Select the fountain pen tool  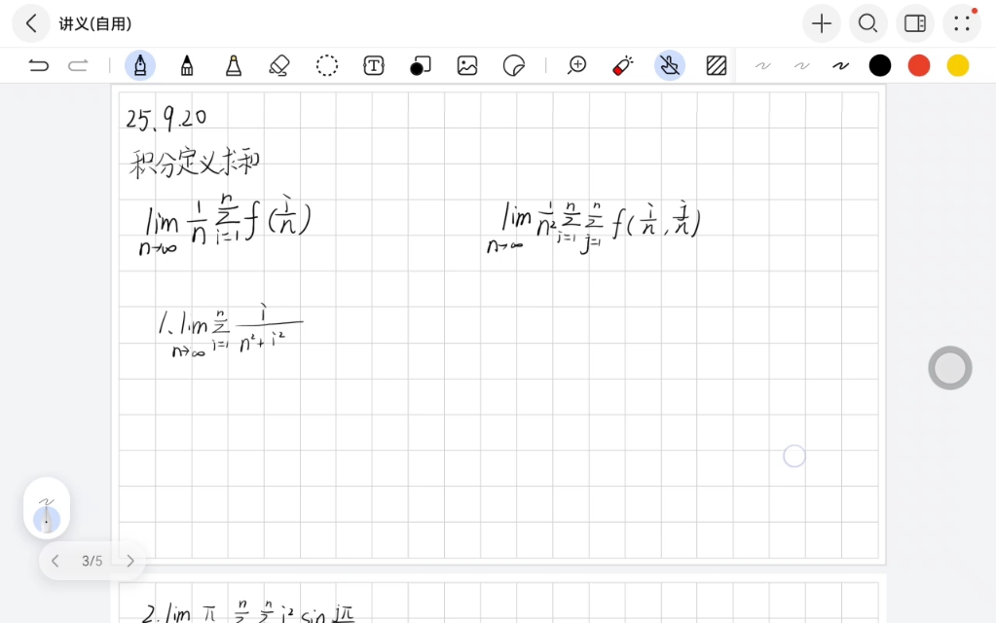pyautogui.click(x=140, y=65)
